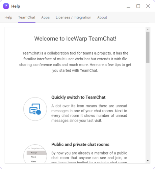The width and height of the screenshot is (155, 169).
Task: Maximize the Help window
Action: [x=138, y=6]
